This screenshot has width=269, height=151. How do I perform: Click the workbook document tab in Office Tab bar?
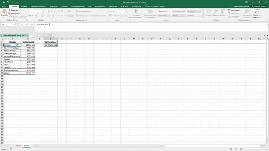[x=14, y=35]
